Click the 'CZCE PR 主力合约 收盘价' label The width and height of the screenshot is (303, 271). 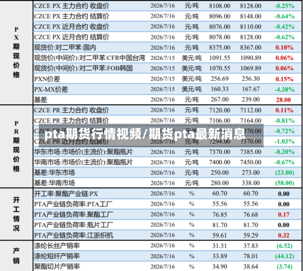(x=72, y=110)
